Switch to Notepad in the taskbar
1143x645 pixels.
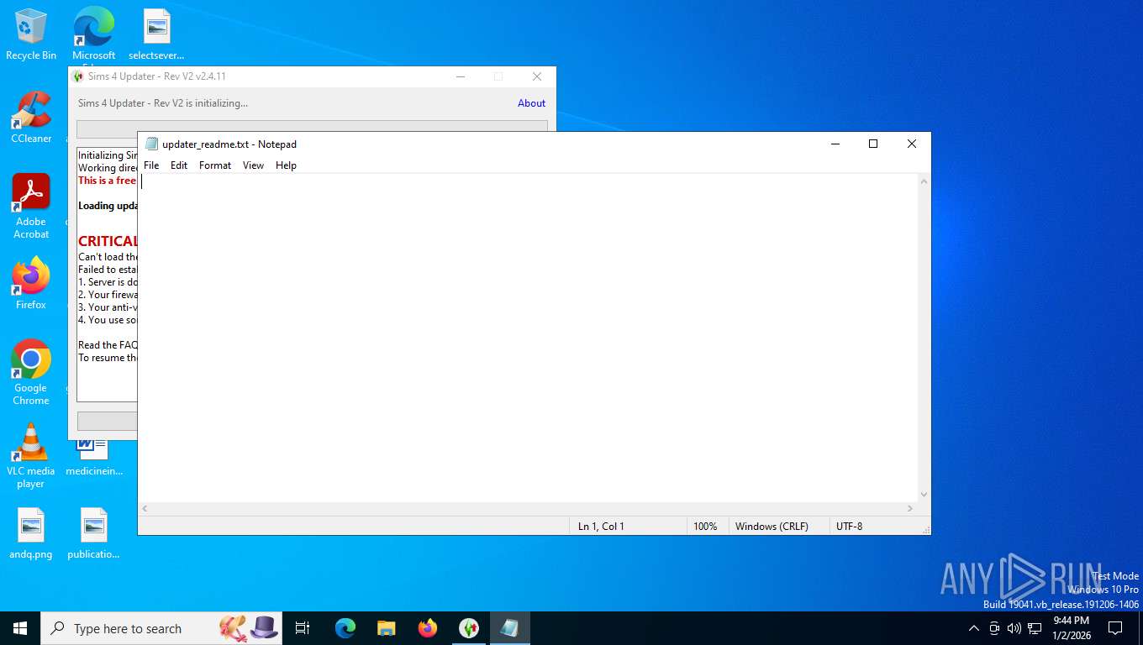510,628
